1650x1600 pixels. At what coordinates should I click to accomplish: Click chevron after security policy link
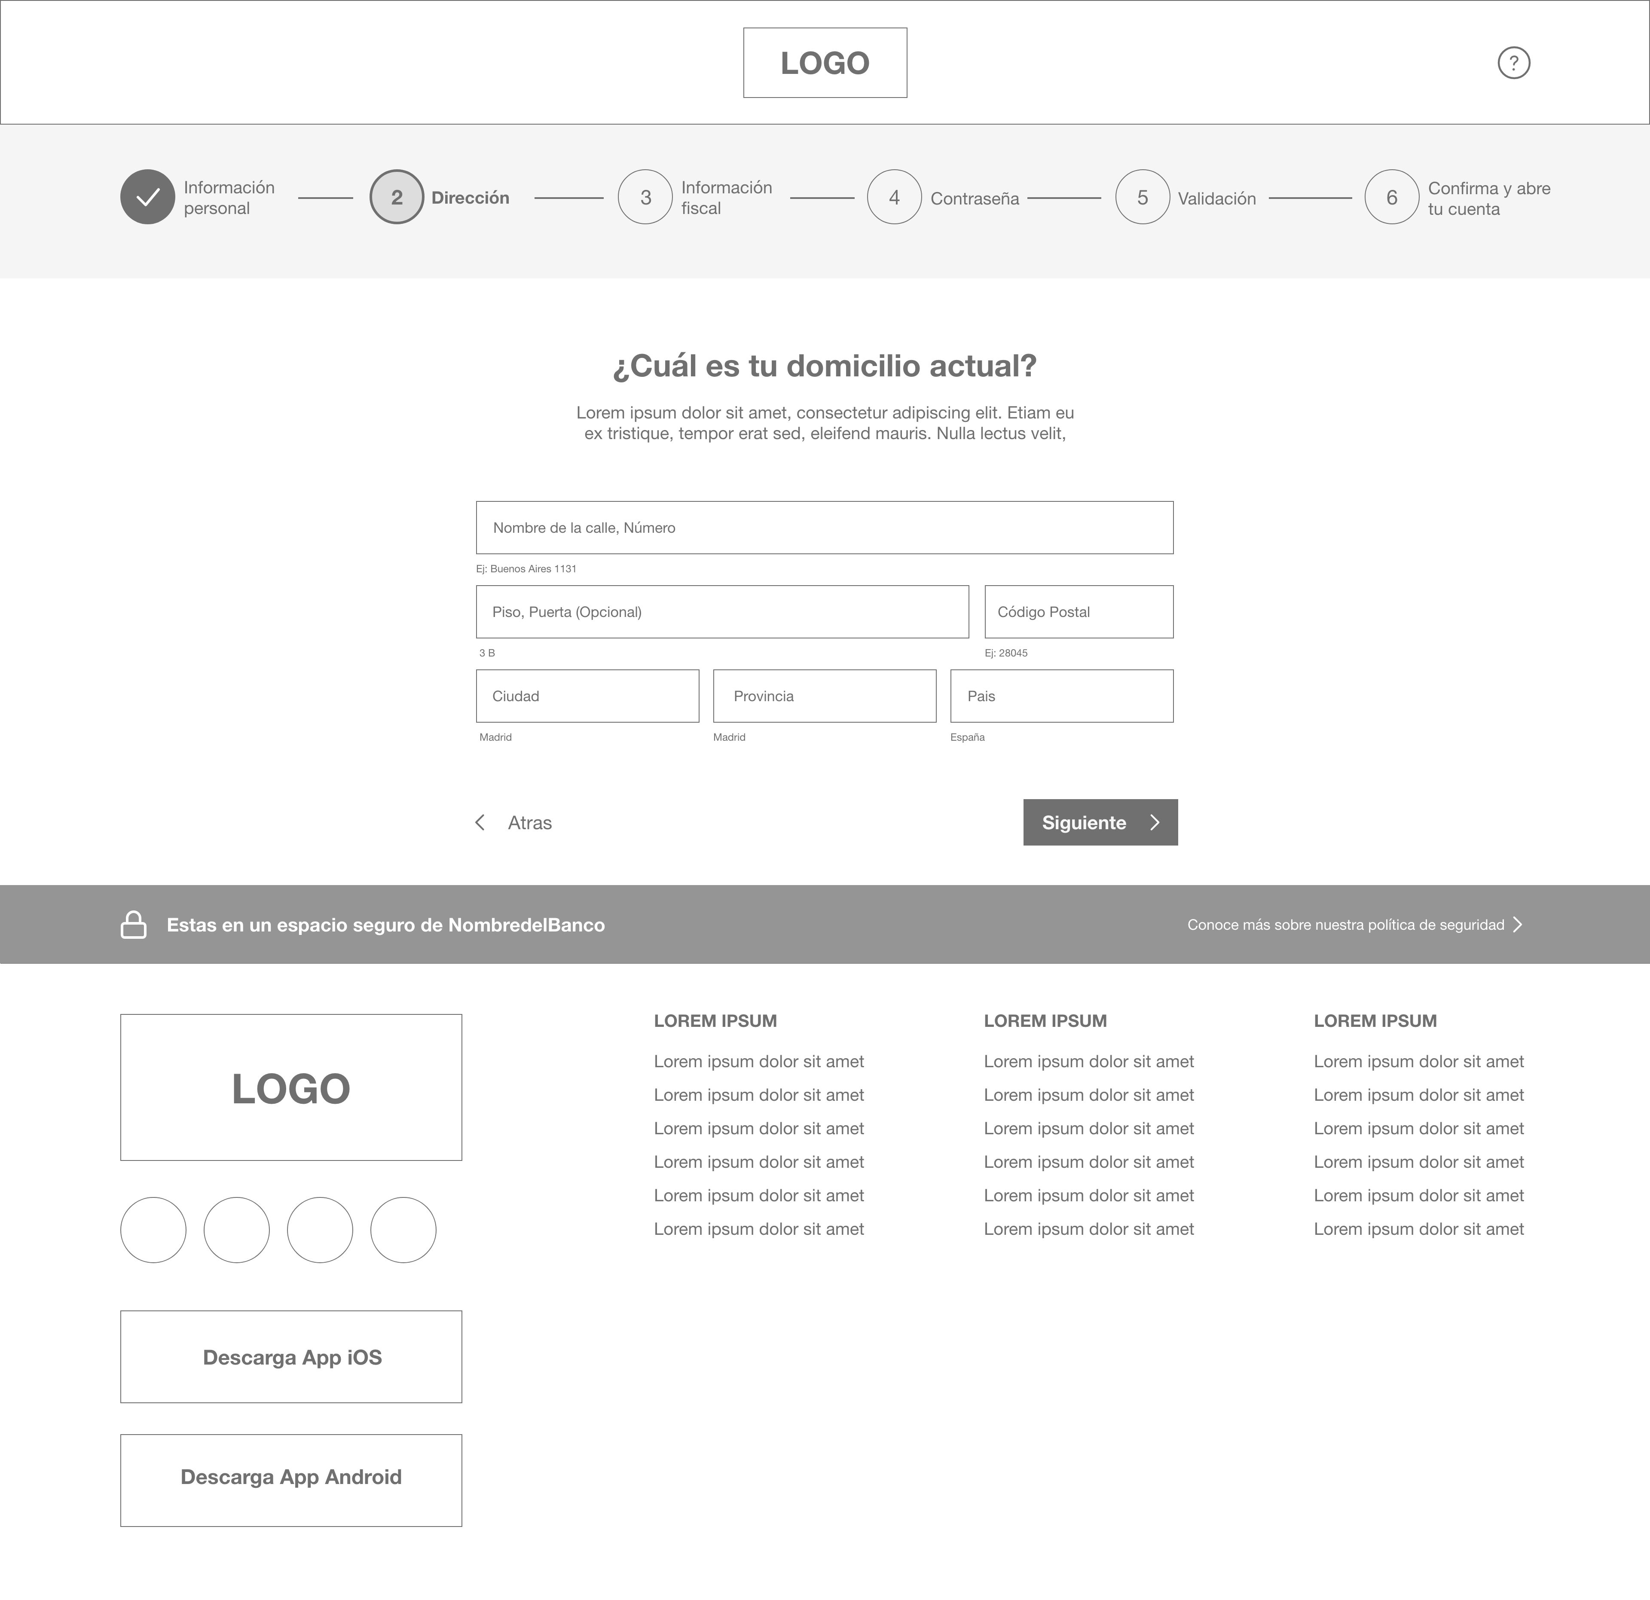click(x=1518, y=924)
